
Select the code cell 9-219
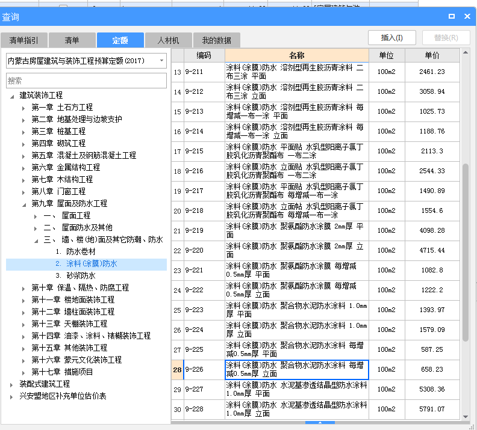tap(204, 230)
